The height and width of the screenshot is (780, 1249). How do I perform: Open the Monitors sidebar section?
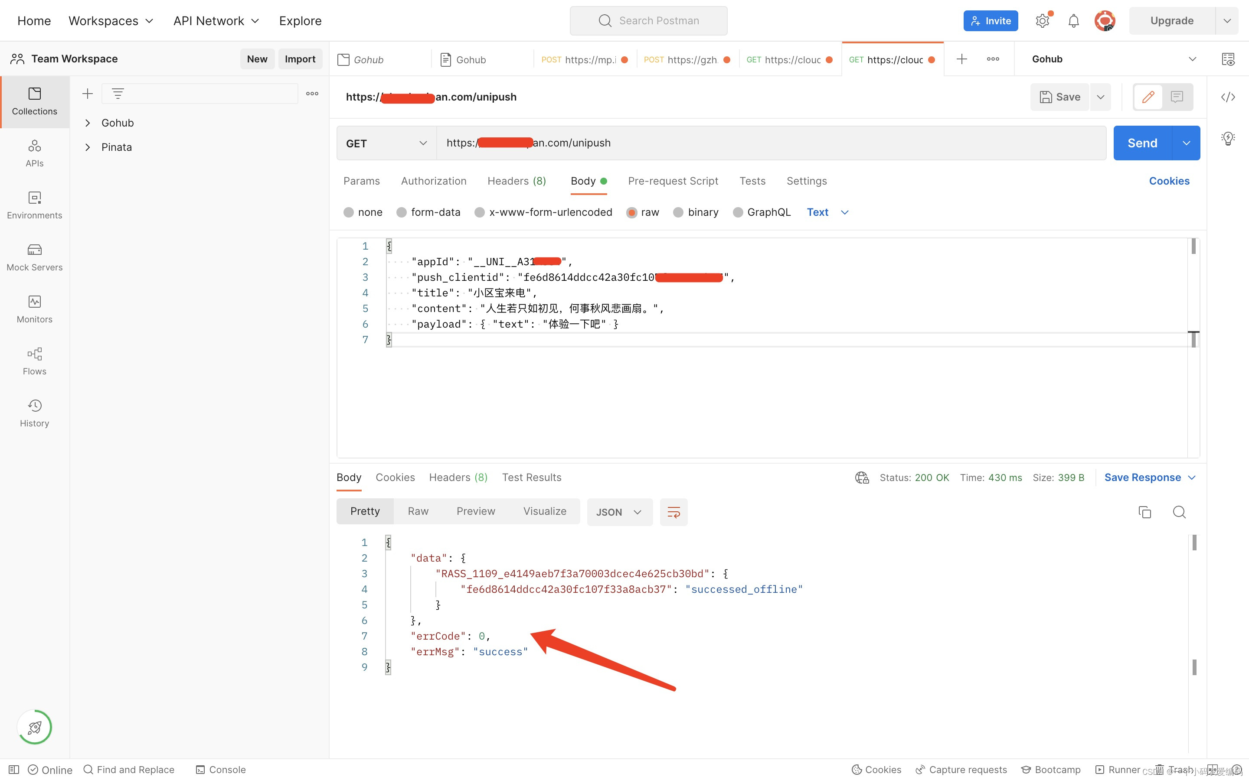[34, 309]
